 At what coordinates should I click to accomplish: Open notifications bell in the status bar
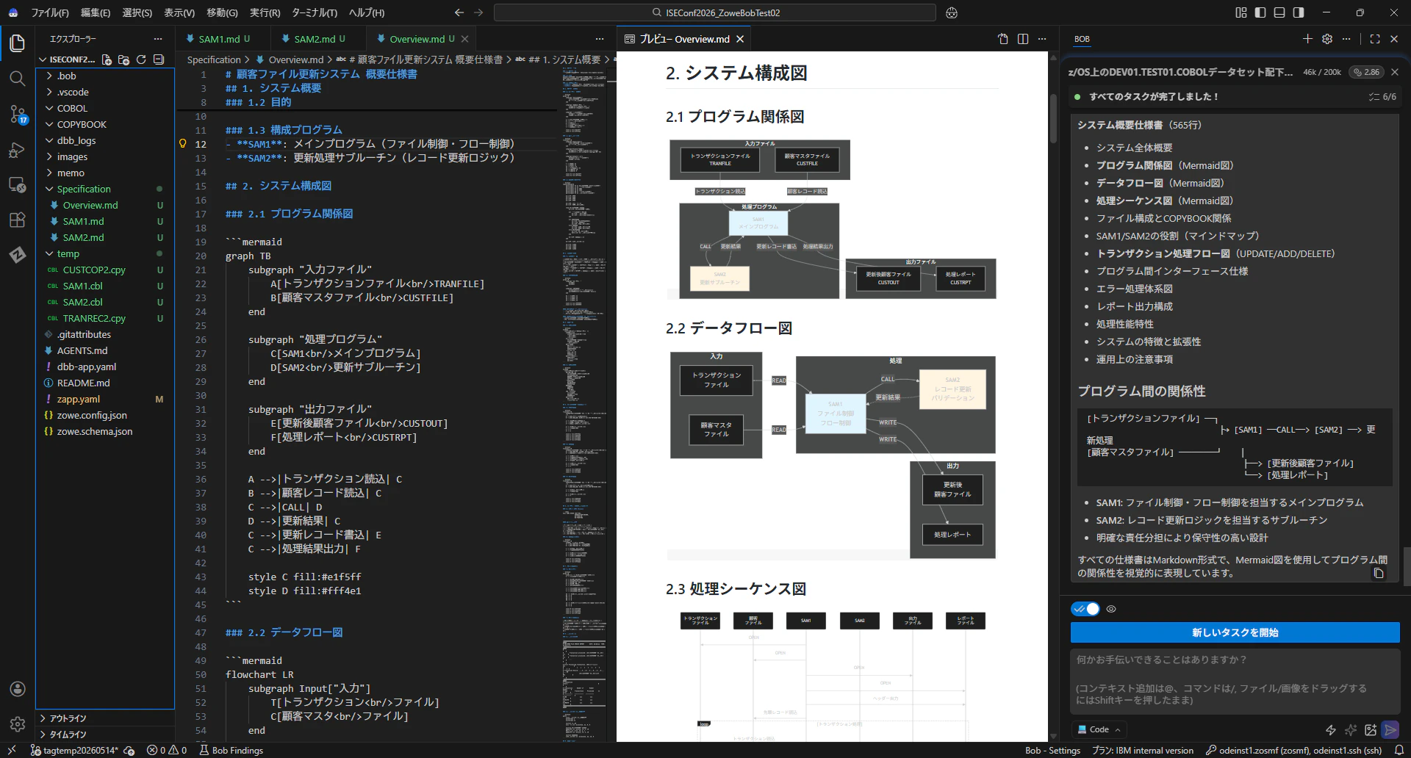(x=1399, y=750)
